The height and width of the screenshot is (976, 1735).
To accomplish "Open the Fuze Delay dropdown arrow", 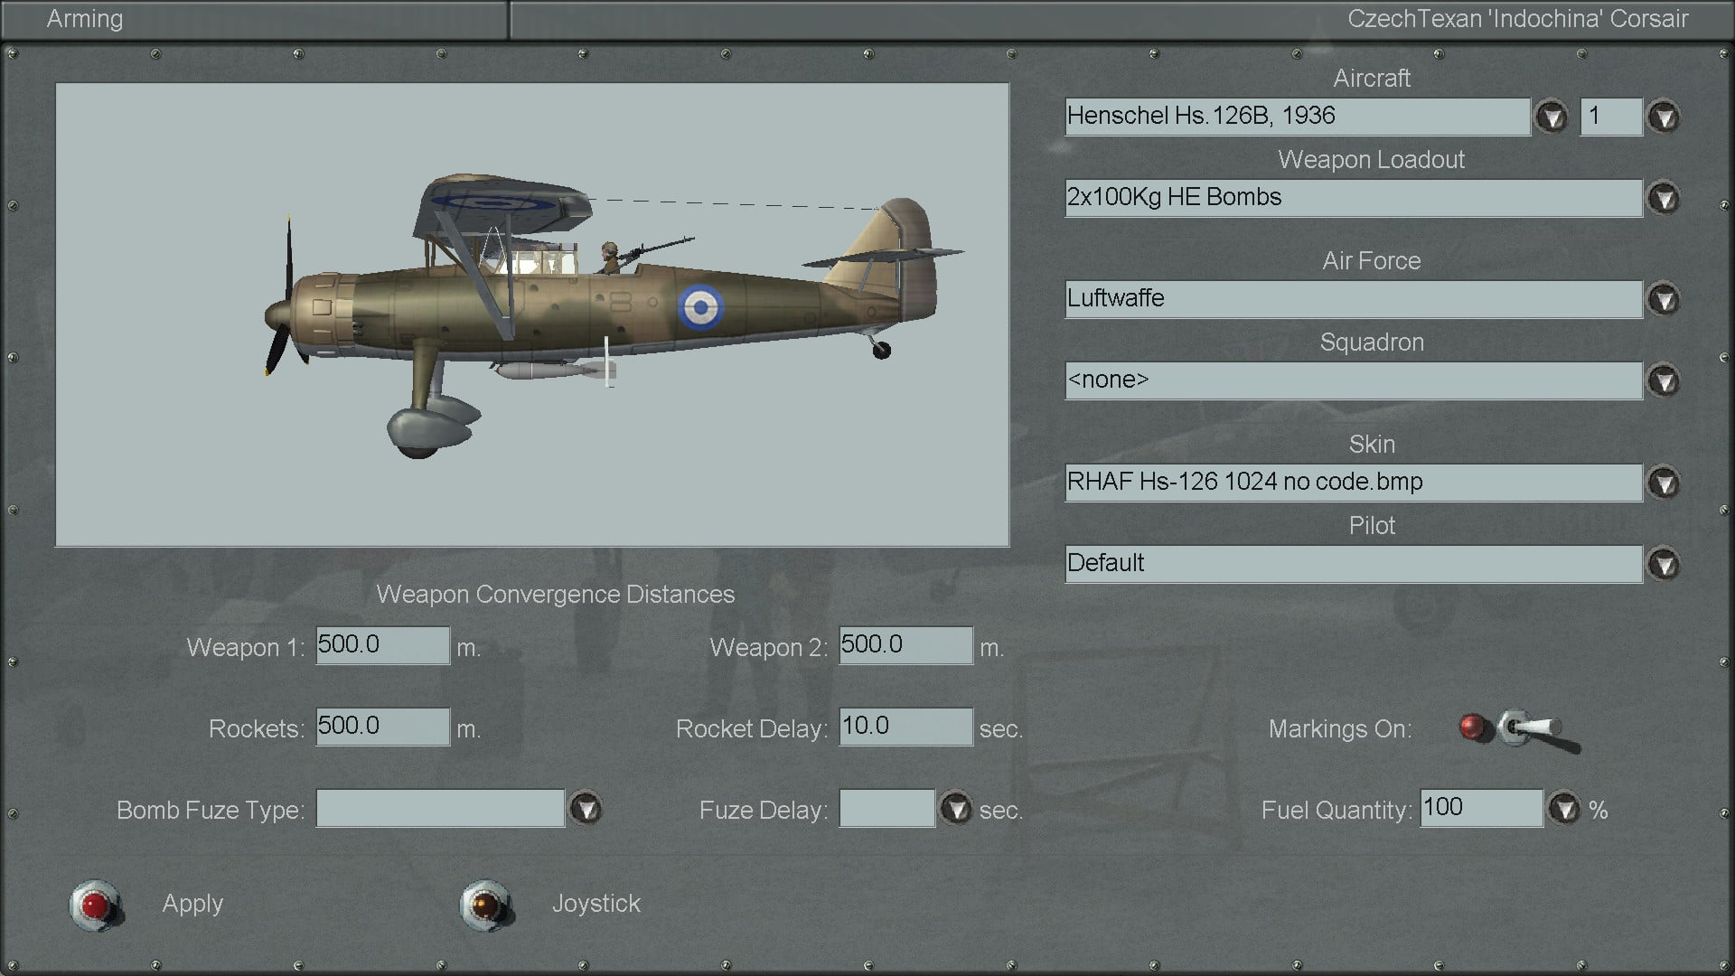I will tap(955, 808).
